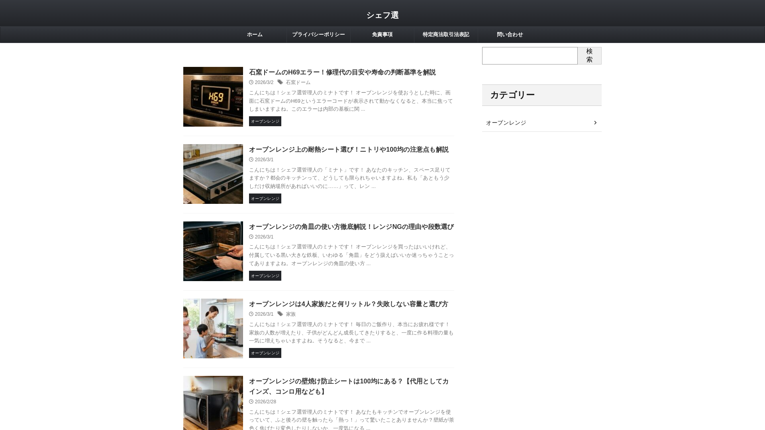
Task: Open the heat-resistant sheet stove thumbnail
Action: [x=213, y=174]
